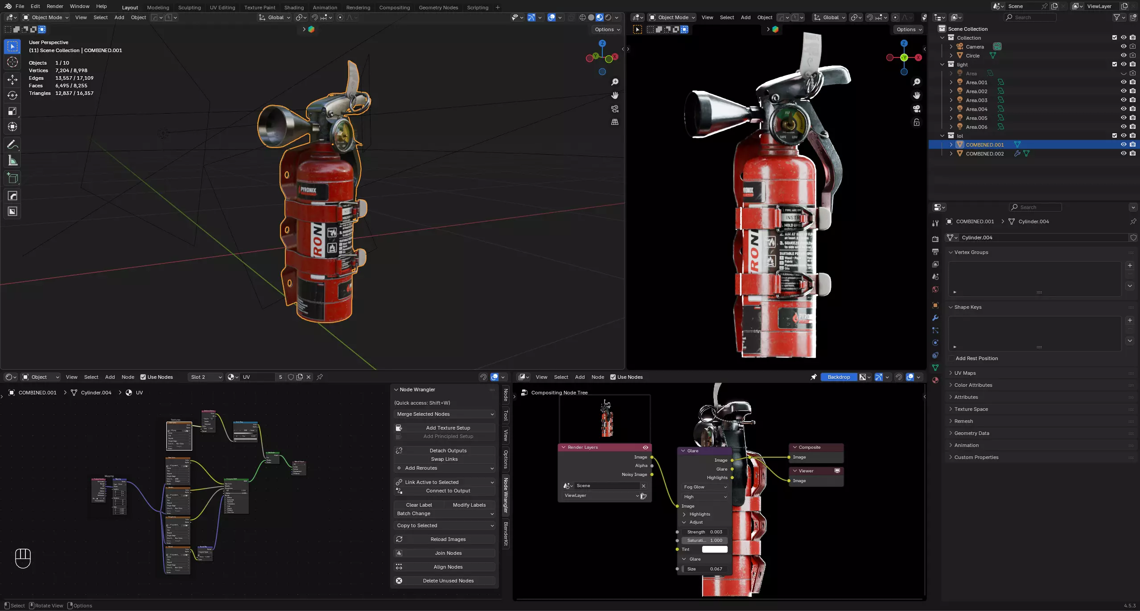Screen dimensions: 1140x611
Task: Switch to the Geometry Nodes workspace tab
Action: point(438,8)
